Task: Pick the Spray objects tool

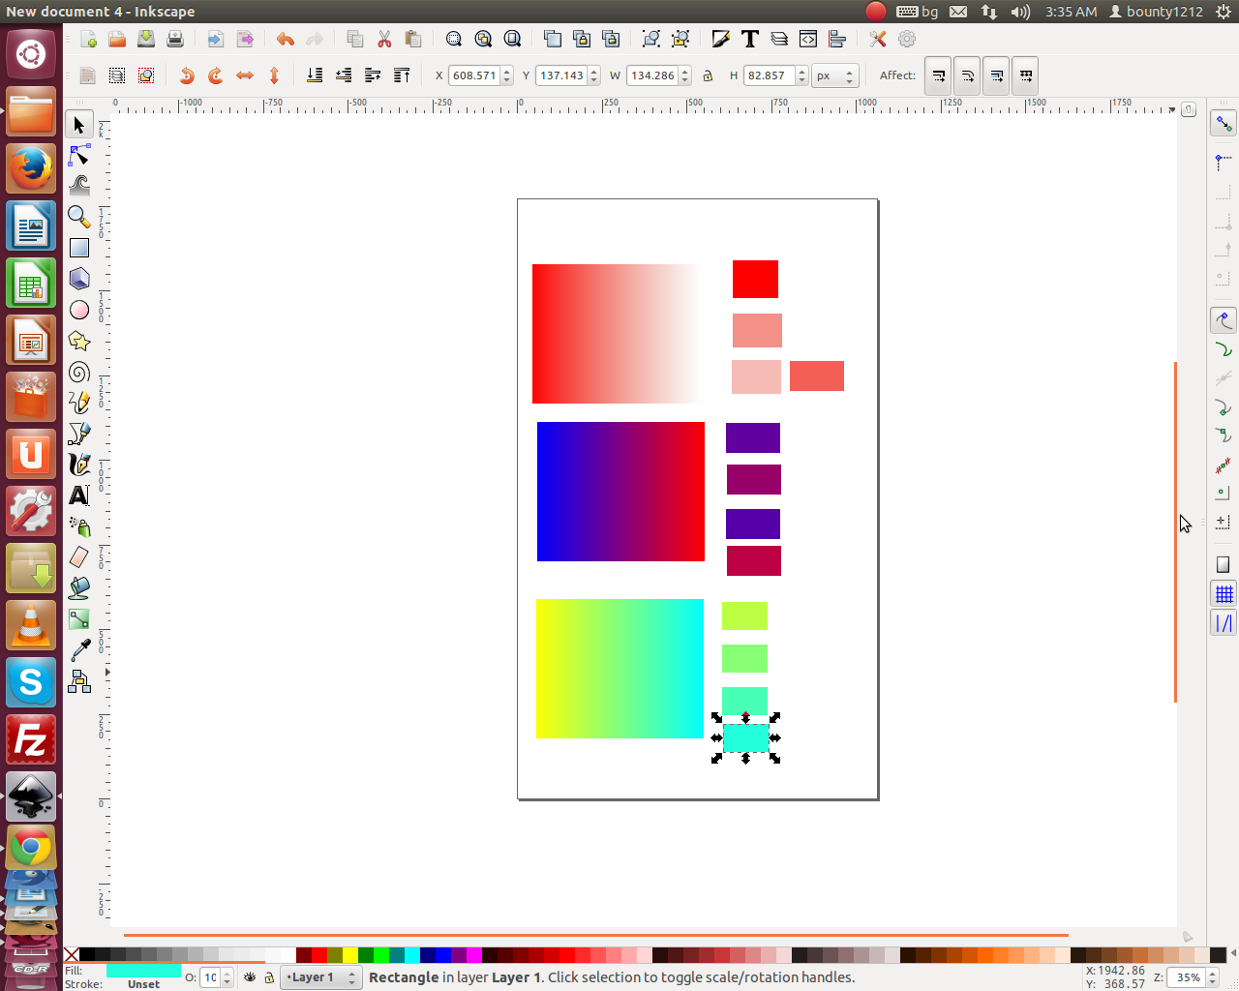Action: [x=79, y=526]
